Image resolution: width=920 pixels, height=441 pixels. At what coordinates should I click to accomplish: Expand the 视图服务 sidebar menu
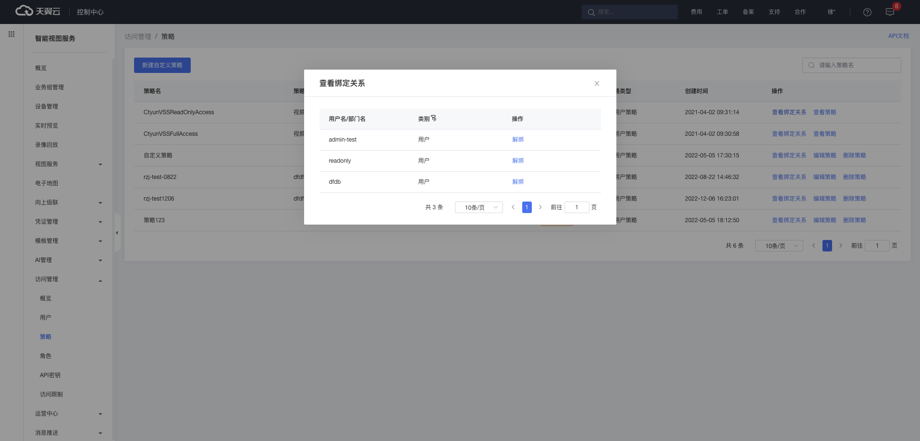click(x=67, y=164)
